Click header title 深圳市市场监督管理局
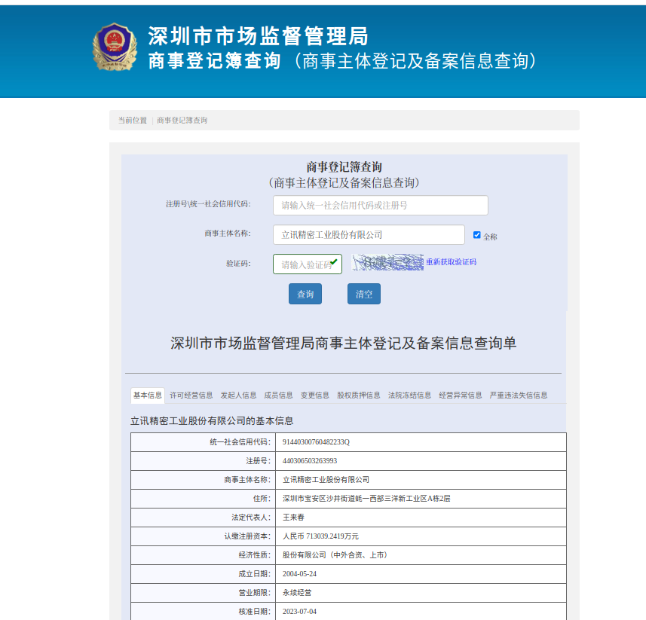 [x=259, y=36]
